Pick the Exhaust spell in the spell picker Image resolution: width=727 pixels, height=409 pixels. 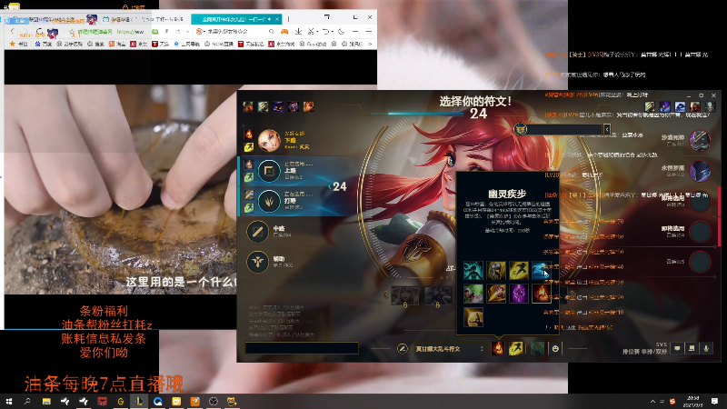[495, 270]
